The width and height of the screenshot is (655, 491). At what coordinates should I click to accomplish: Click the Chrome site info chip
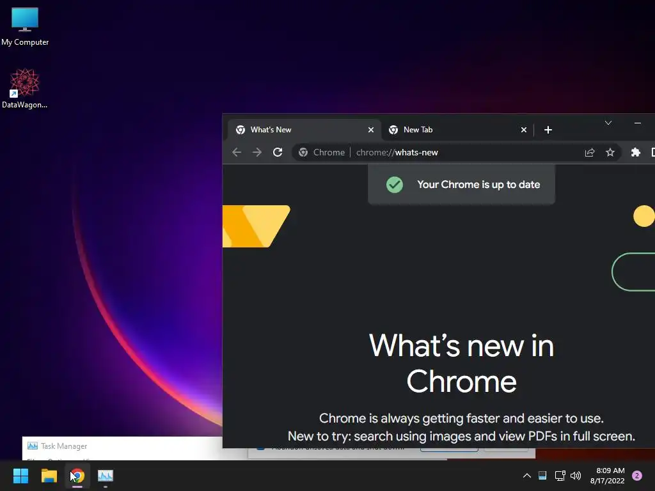pos(322,152)
